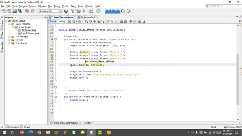This screenshot has height=136, width=242.
Task: Click the Previous Bookmark editor icon
Action: pos(108,22)
